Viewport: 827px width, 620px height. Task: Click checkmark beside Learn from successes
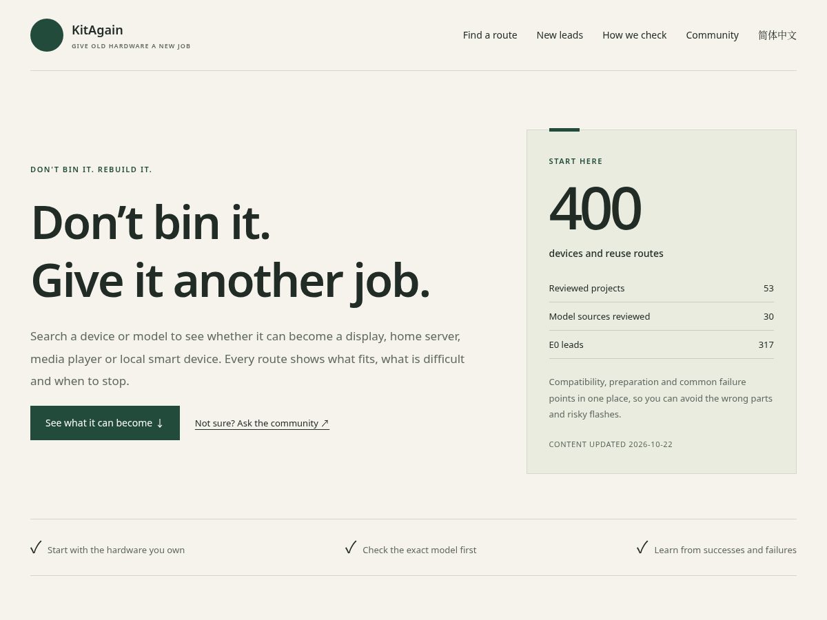coord(642,548)
